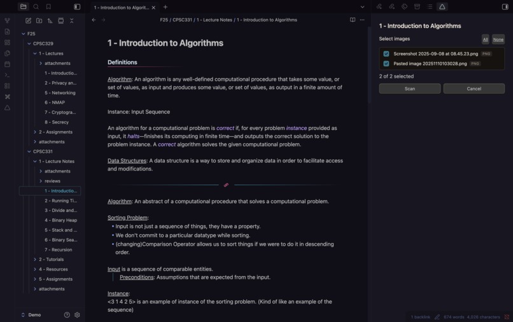
Task: Open the bookmarks panel
Action: tap(48, 6)
